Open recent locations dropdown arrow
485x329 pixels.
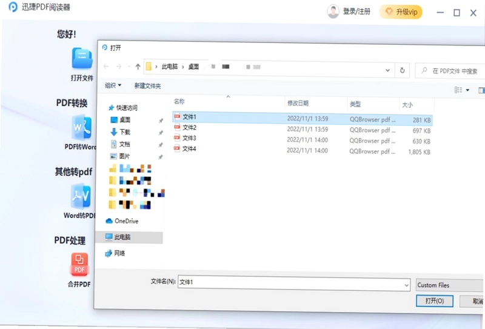[129, 67]
